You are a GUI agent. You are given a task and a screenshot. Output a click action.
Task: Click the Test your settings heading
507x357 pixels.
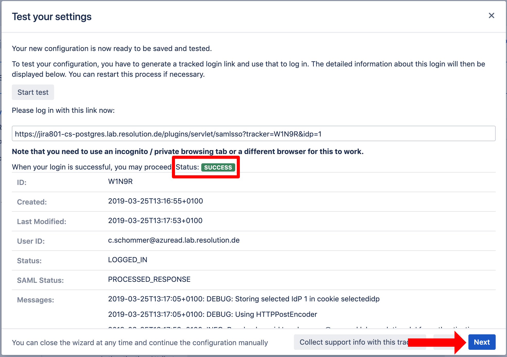(52, 17)
